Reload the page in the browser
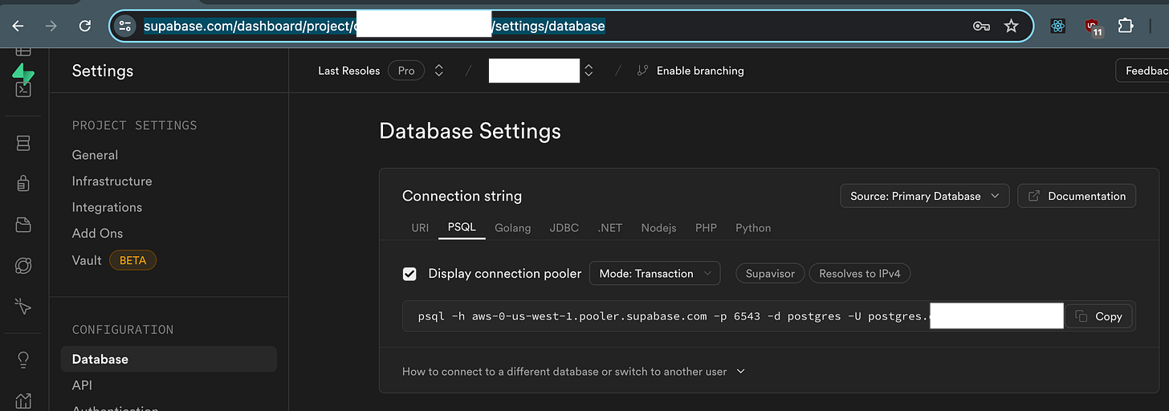This screenshot has height=411, width=1169. point(85,26)
